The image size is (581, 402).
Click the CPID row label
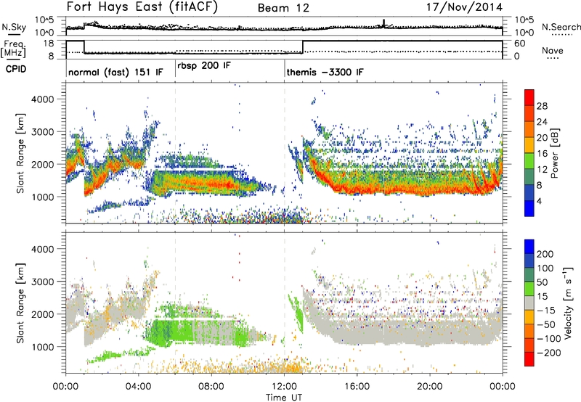tap(16, 69)
